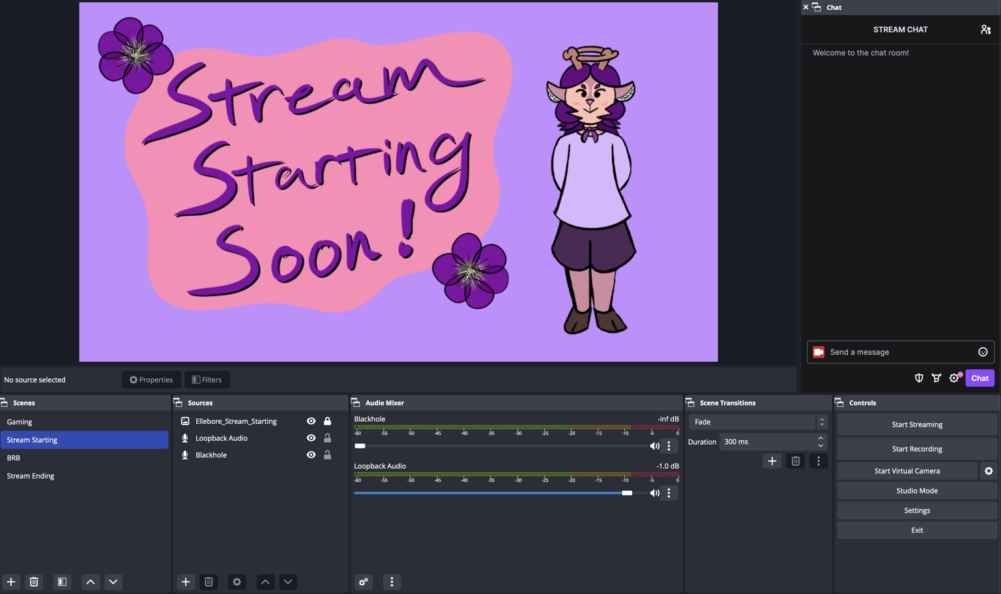The height and width of the screenshot is (594, 1001).
Task: Click the Audio Mixer dock icon
Action: [x=356, y=403]
